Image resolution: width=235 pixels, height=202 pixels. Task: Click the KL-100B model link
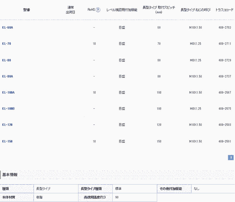(x=8, y=109)
